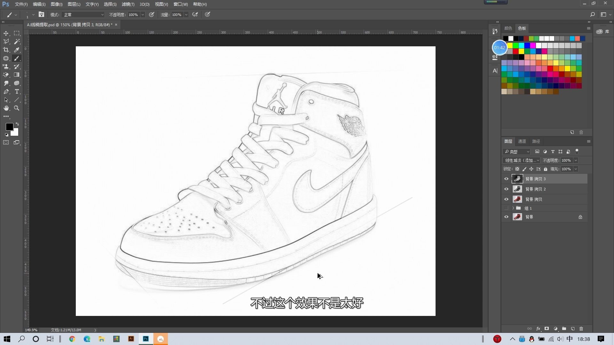This screenshot has height=345, width=614.
Task: Click delete layer trash icon
Action: [x=581, y=329]
